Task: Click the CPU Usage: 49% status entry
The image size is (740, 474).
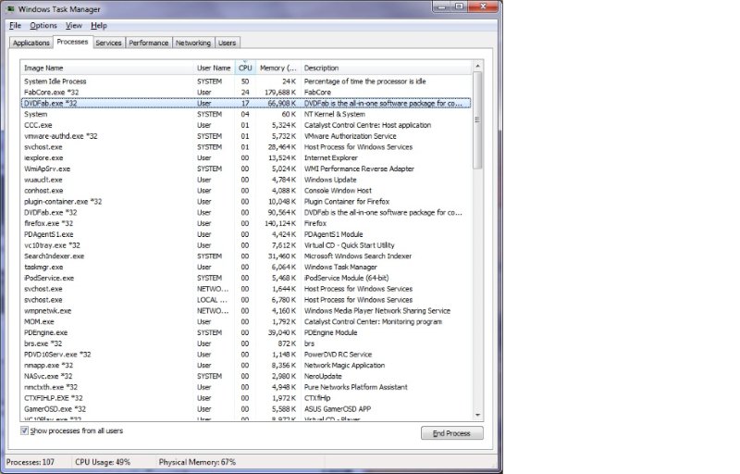Action: (x=103, y=462)
